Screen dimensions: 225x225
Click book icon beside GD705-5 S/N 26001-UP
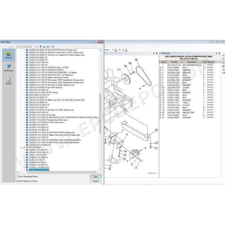point(27,107)
